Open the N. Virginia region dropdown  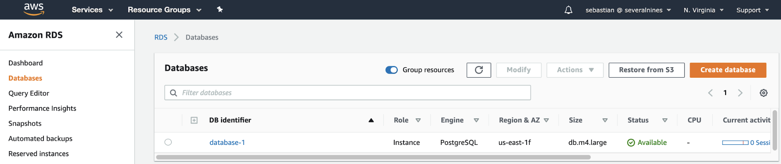tap(703, 10)
